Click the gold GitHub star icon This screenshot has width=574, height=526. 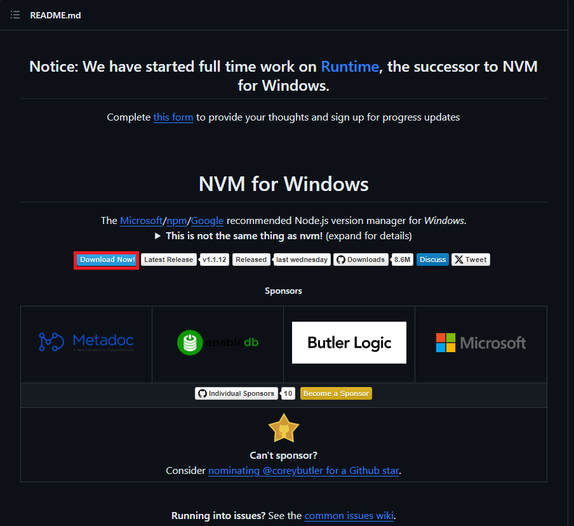[x=284, y=428]
